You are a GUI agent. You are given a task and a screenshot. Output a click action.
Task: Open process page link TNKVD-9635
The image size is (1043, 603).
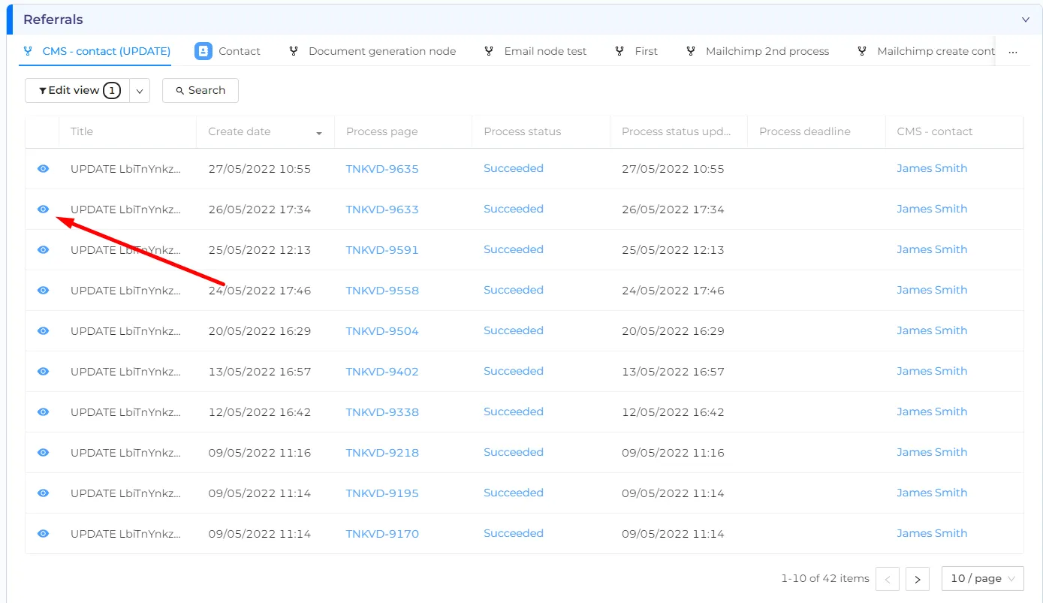[382, 169]
